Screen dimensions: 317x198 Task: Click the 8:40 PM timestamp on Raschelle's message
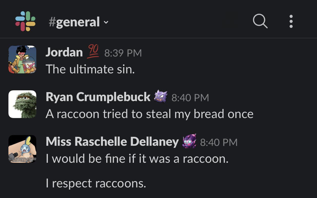click(x=219, y=142)
